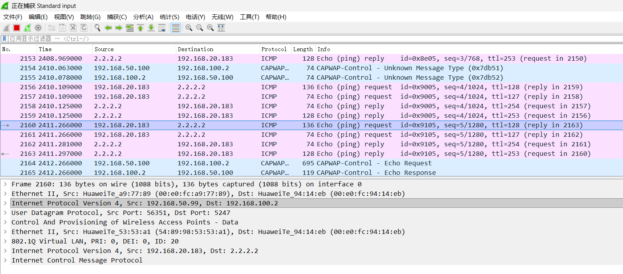Viewport: 623px width, 274px height.
Task: Sort packets by the No. column header
Action: click(19, 49)
